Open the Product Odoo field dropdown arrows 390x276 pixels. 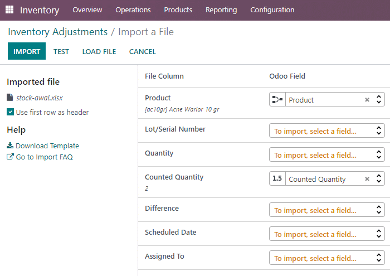click(x=379, y=100)
